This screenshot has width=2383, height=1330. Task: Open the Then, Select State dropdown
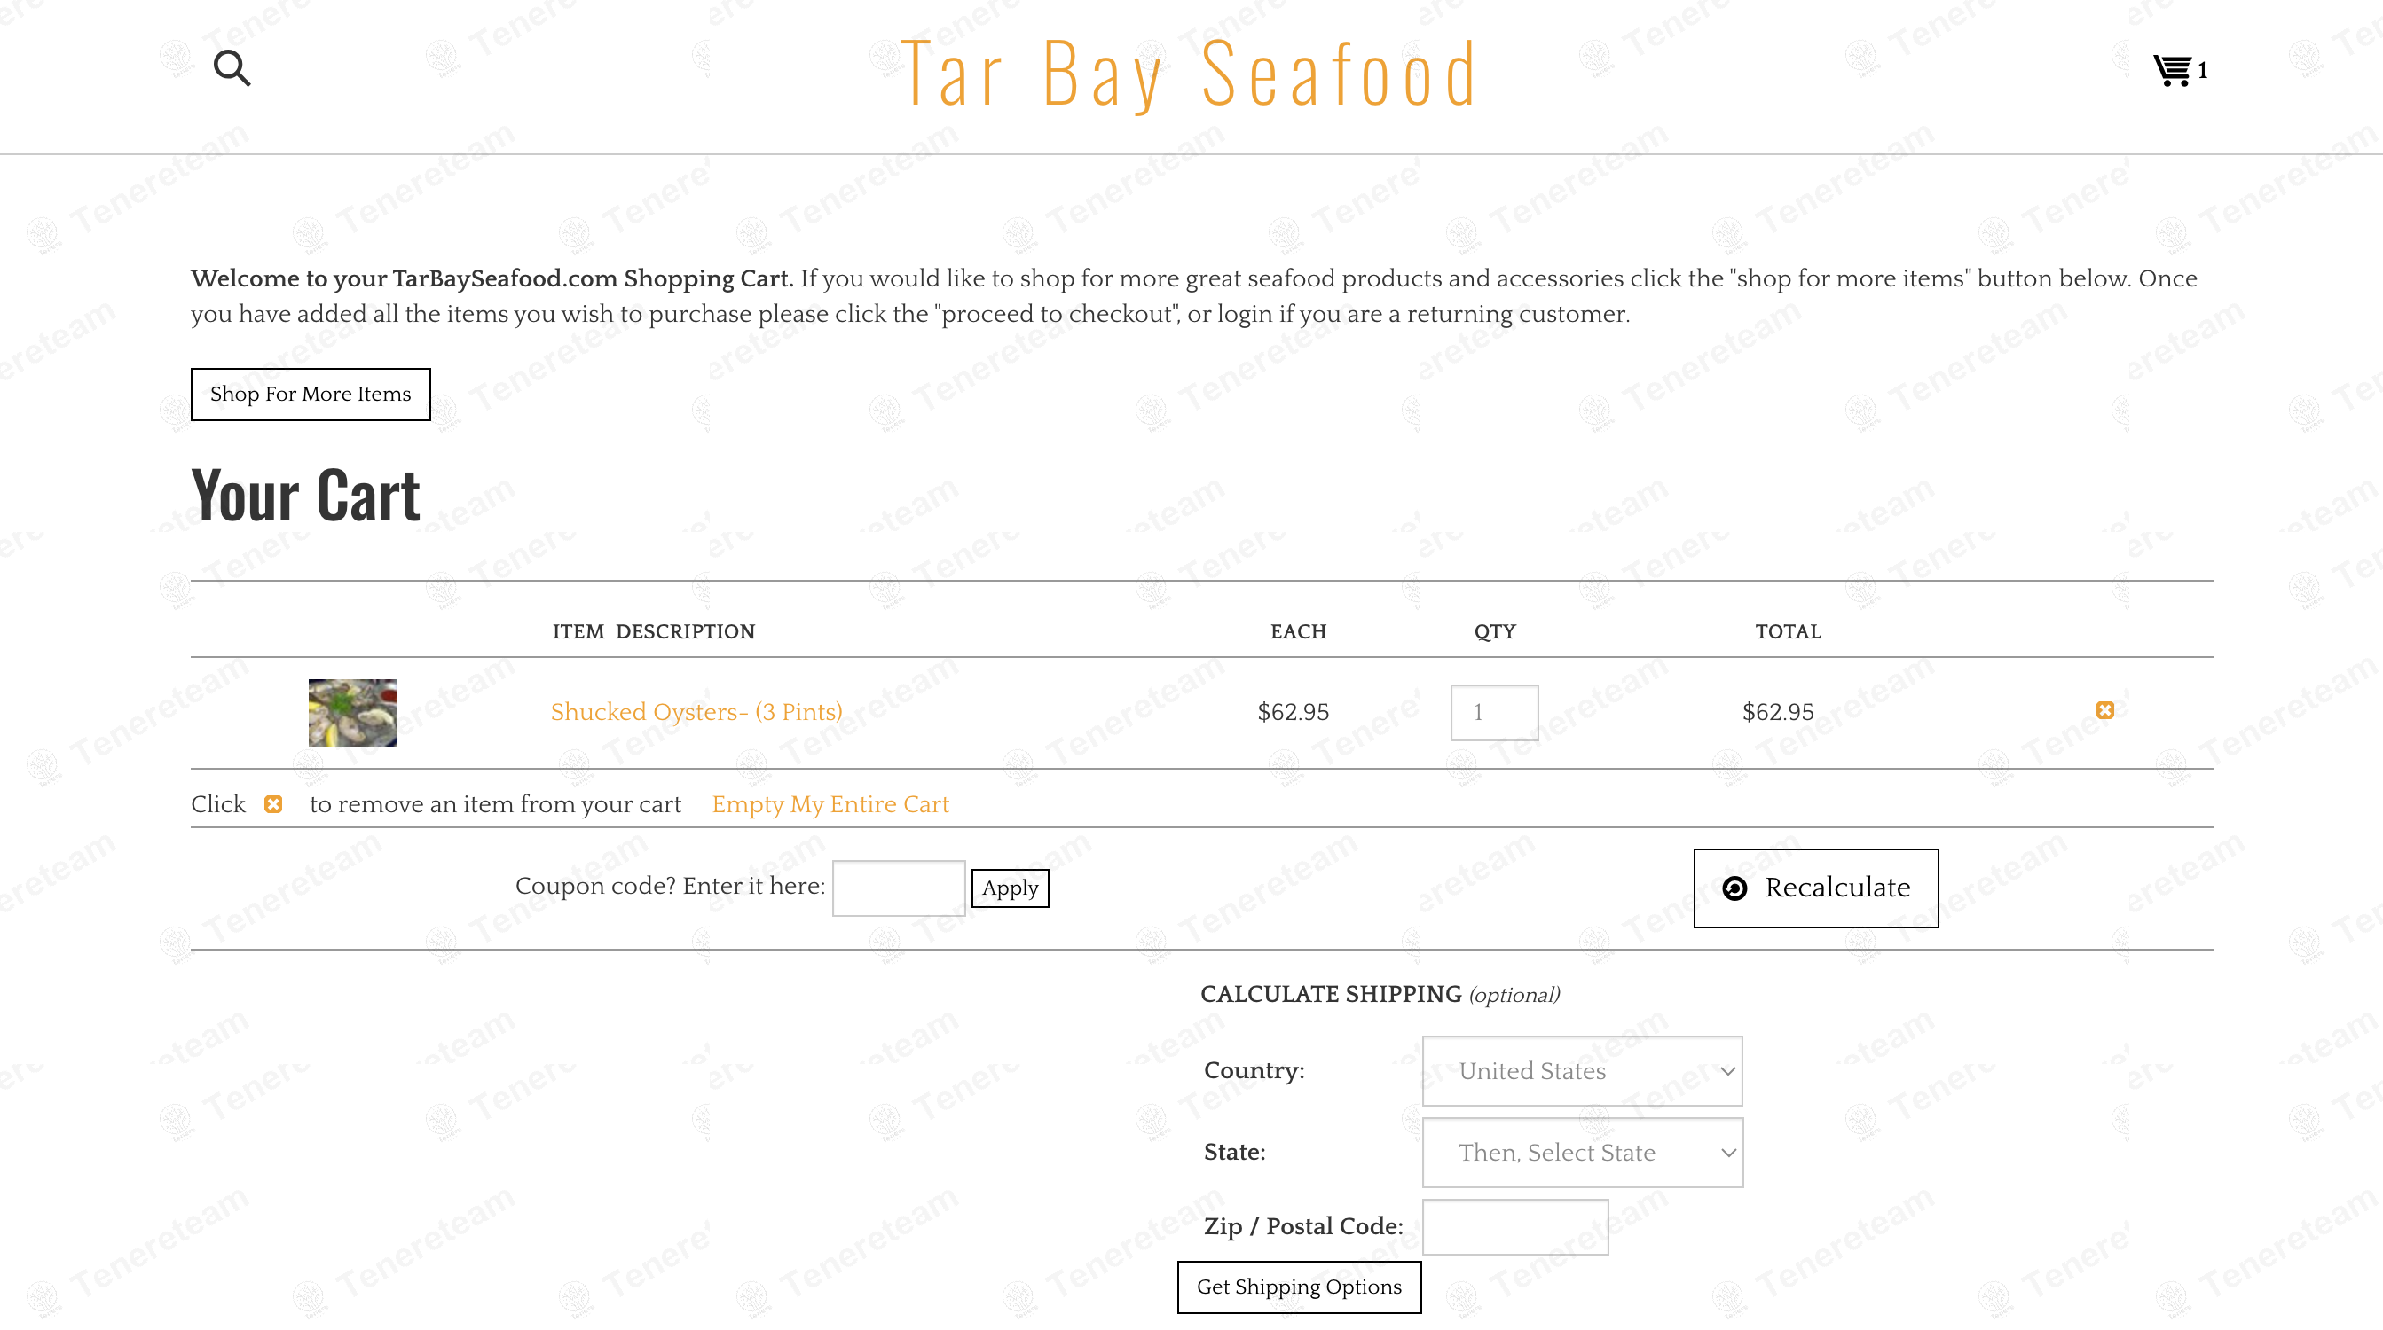tap(1582, 1152)
